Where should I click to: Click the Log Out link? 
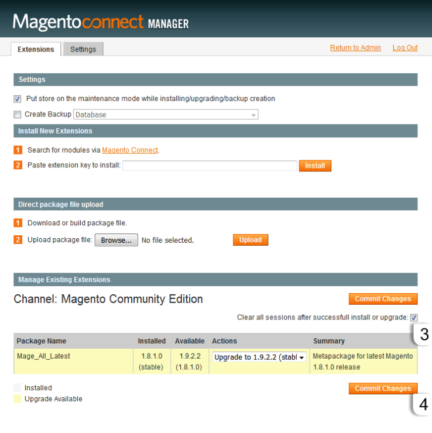click(405, 48)
